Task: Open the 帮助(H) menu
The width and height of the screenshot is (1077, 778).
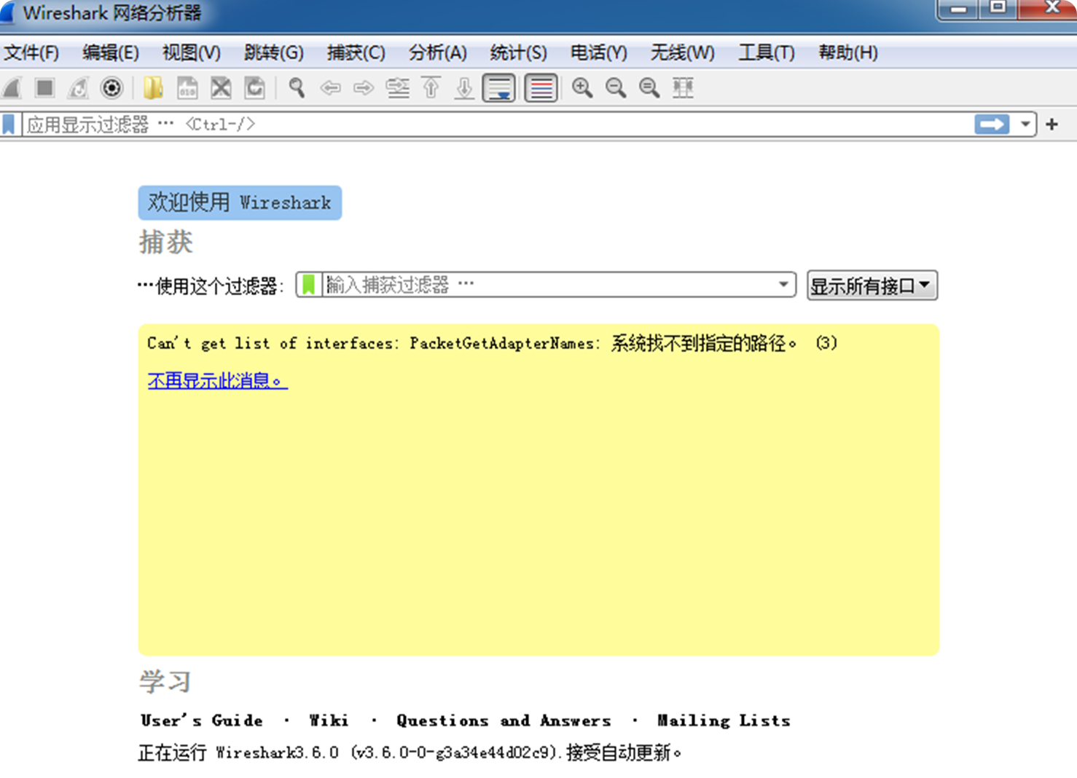Action: pyautogui.click(x=848, y=52)
